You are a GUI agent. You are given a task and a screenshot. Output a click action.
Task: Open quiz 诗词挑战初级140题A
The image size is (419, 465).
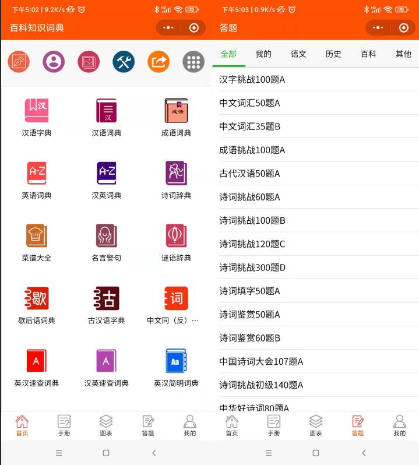(x=319, y=385)
